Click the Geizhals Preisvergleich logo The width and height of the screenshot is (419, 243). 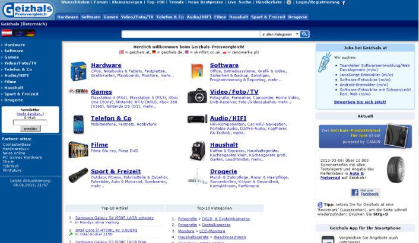click(28, 10)
